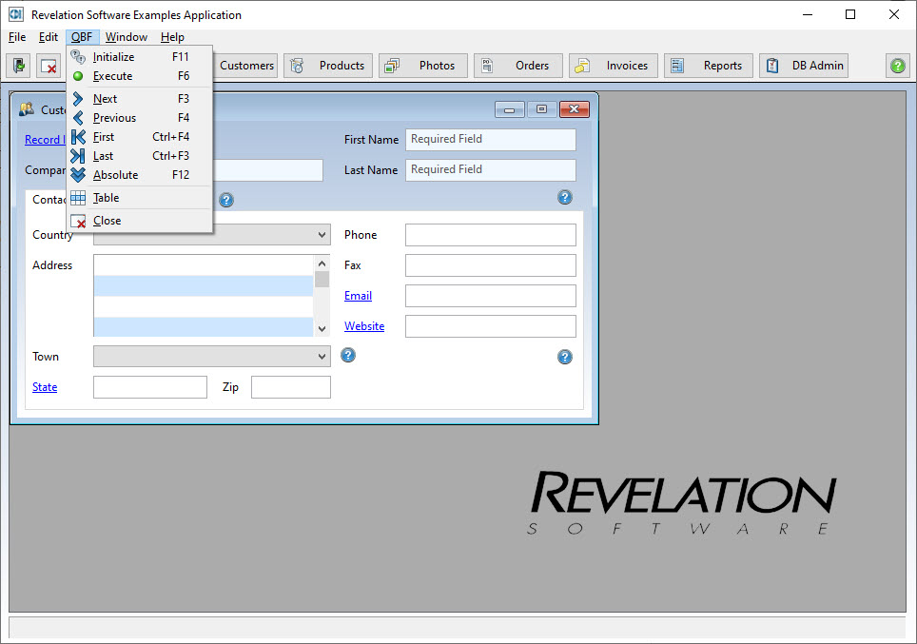Viewport: 917px width, 644px height.
Task: Open the File menu
Action: [17, 37]
